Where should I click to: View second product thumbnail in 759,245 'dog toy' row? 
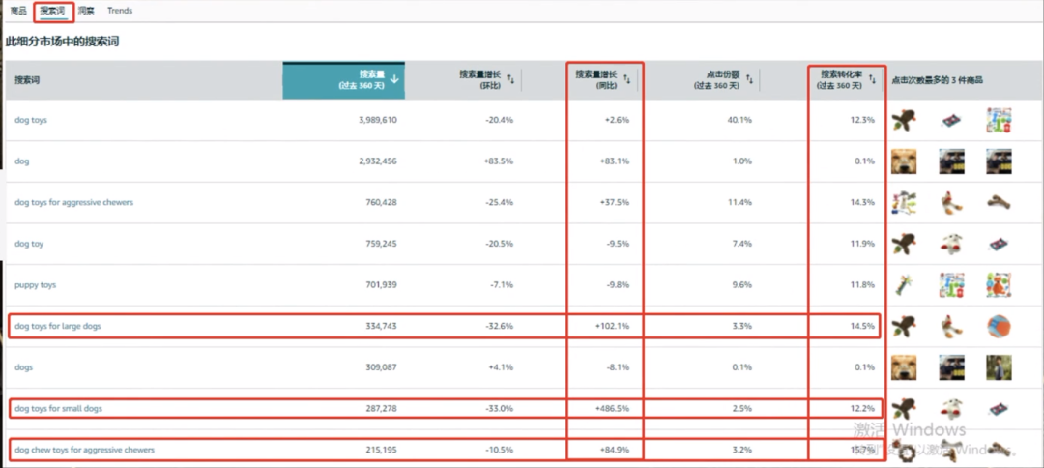click(951, 244)
